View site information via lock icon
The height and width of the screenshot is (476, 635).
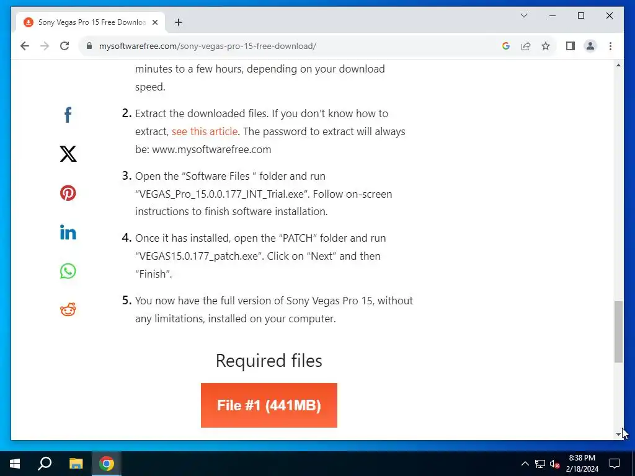(89, 46)
